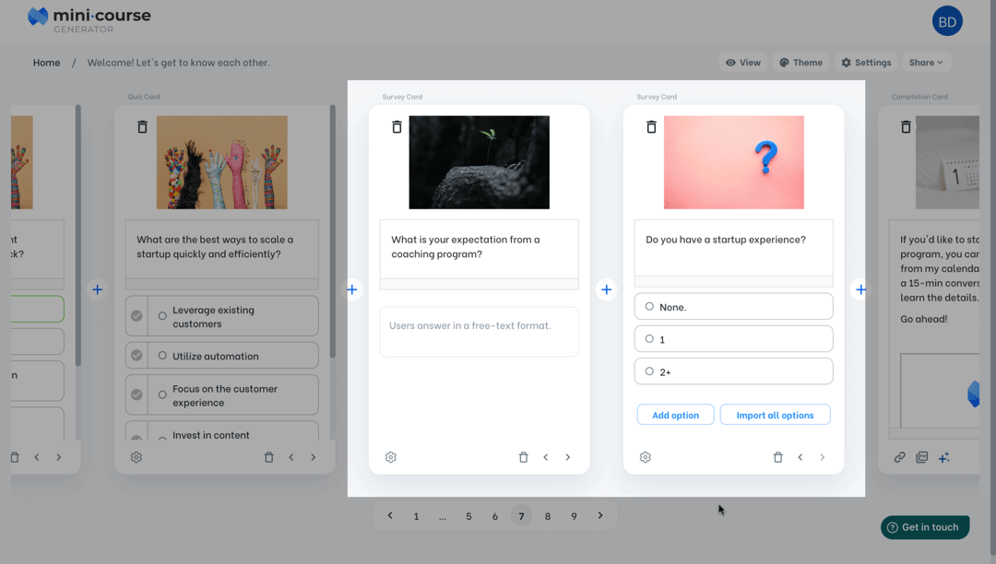Move Quiz Card left
The image size is (996, 564).
tap(291, 457)
